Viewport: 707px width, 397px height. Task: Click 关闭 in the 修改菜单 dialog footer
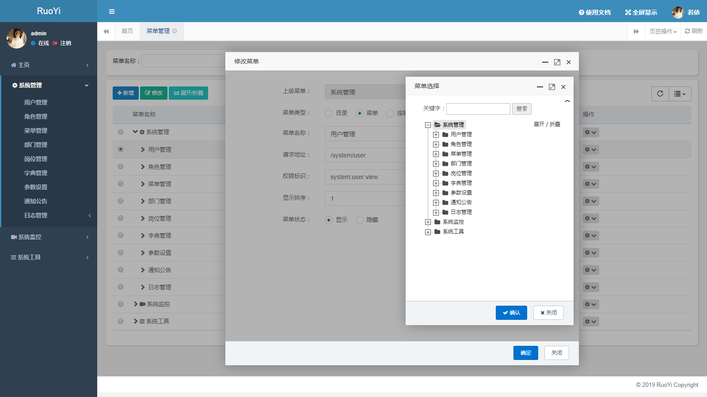tap(557, 353)
